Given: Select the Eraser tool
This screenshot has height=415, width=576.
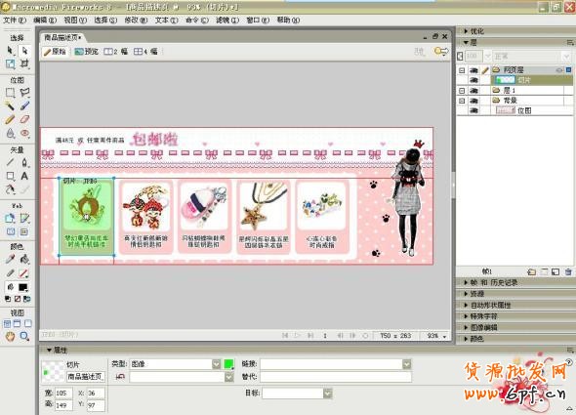Looking at the screenshot, I should (24, 119).
